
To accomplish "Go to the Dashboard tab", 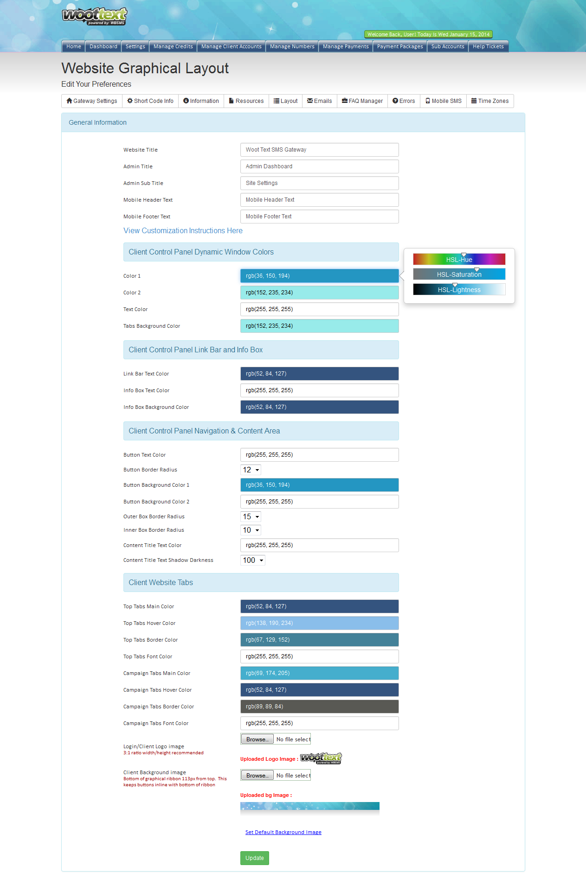I will coord(103,46).
